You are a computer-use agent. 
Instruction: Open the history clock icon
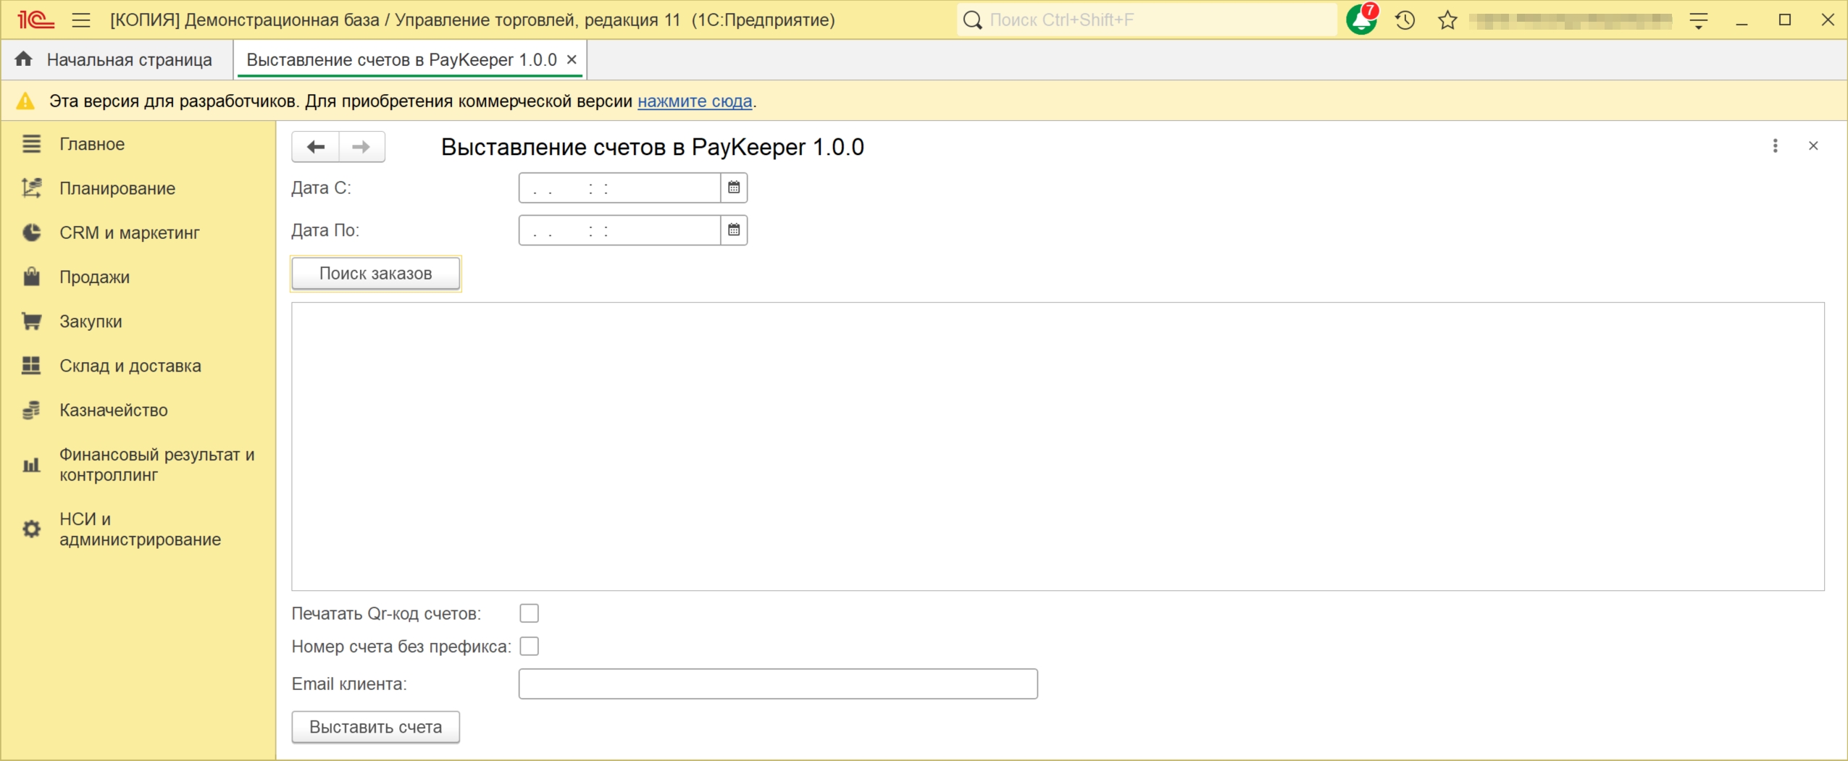(x=1405, y=20)
